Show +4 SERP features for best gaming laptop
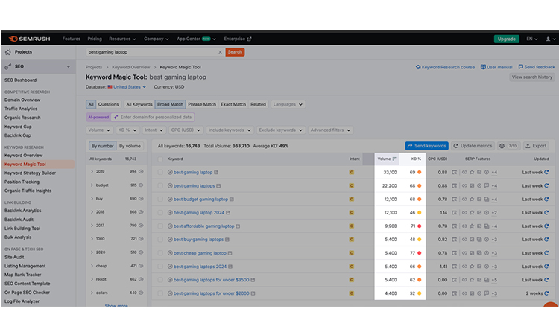 pyautogui.click(x=494, y=172)
